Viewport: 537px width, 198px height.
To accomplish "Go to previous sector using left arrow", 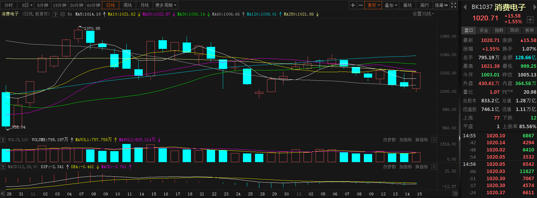I will coord(465,7).
